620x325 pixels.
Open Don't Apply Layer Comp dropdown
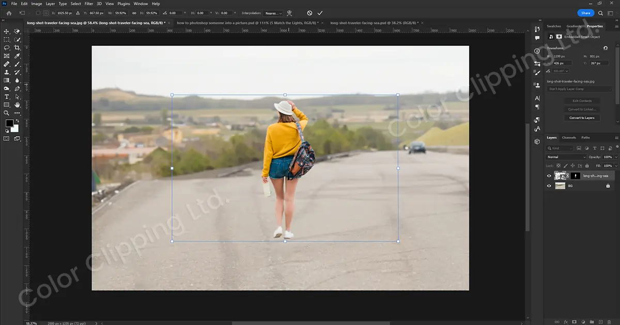(580, 89)
